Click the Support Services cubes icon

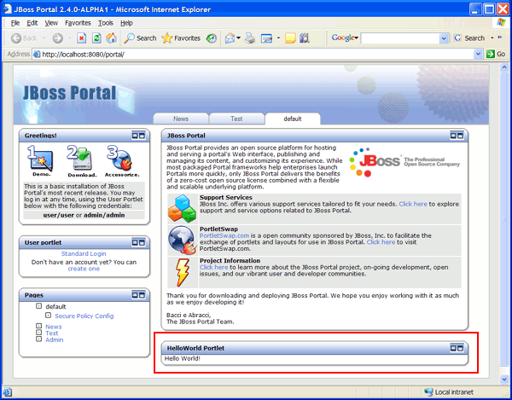point(182,207)
